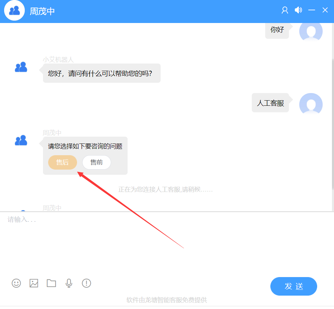Viewport: 334px width, 309px height.
Task: Choose the 售后 option button
Action: click(x=62, y=162)
